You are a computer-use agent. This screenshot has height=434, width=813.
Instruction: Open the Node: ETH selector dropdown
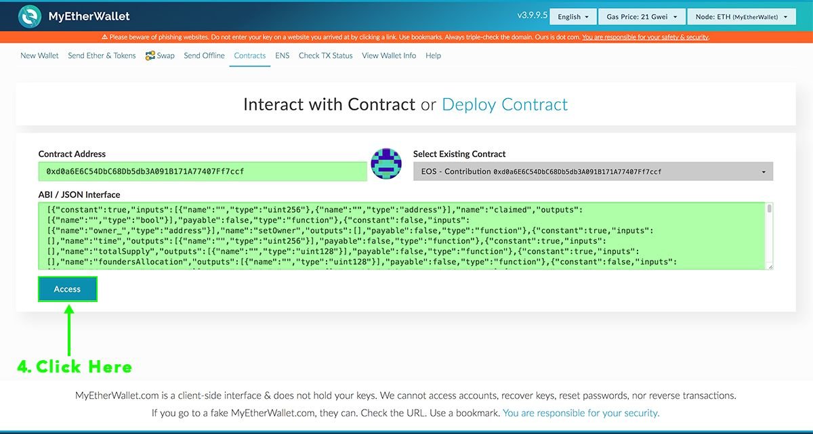(x=742, y=17)
